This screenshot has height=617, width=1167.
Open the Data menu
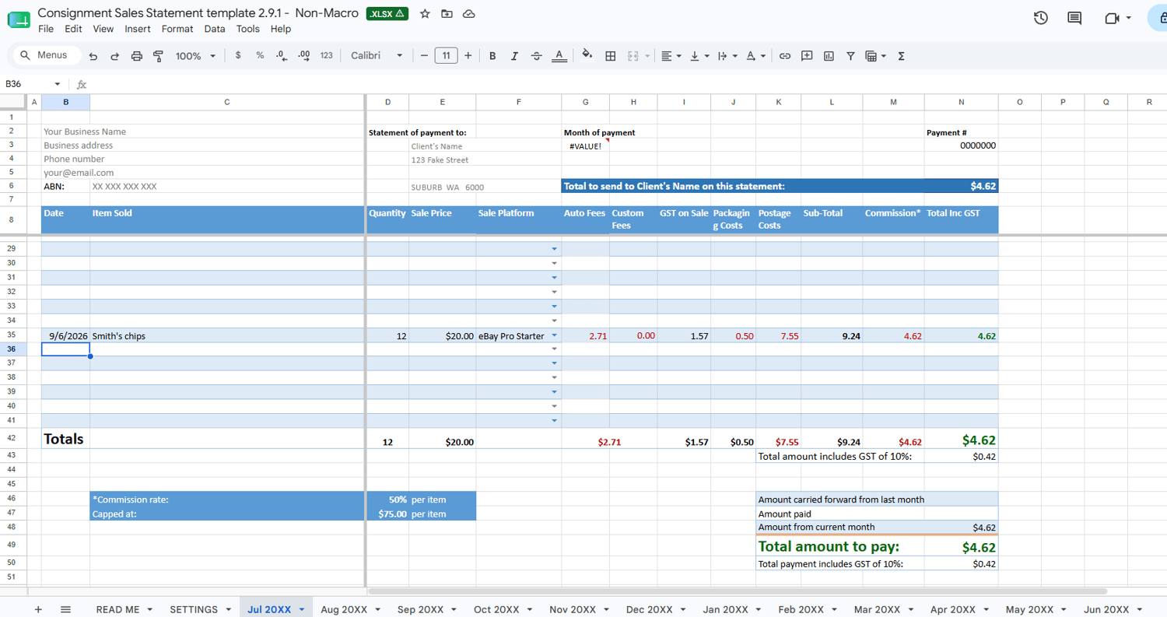click(x=215, y=29)
